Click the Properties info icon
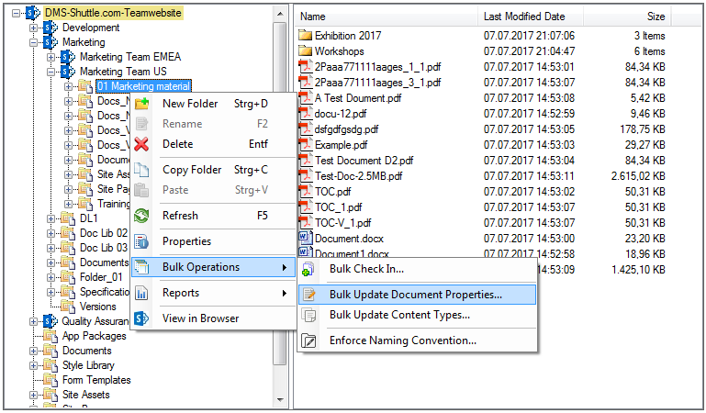 (141, 241)
